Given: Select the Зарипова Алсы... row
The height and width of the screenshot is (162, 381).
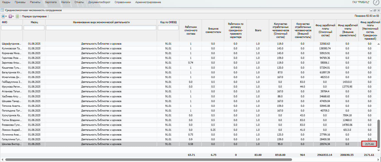Looking at the screenshot, I should click(188, 63).
